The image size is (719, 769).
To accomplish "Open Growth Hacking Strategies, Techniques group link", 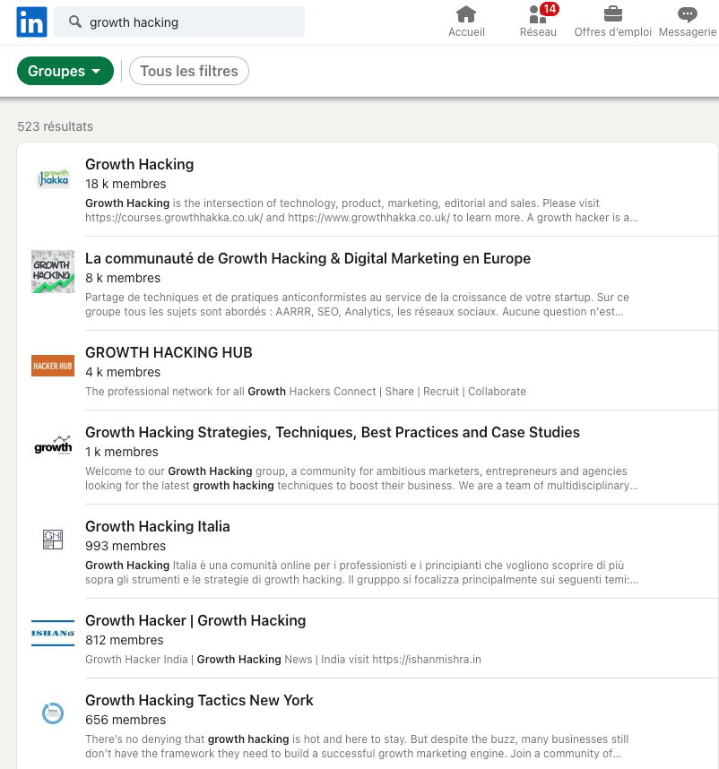I will tap(333, 432).
